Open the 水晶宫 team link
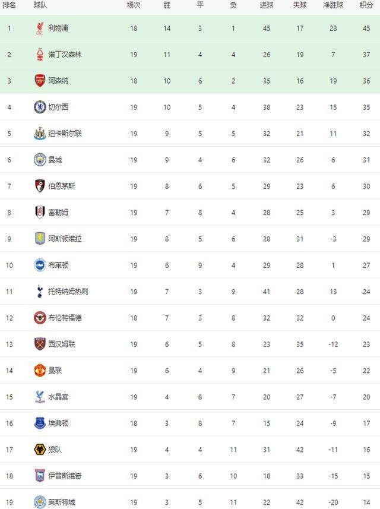380x509 pixels. point(58,397)
